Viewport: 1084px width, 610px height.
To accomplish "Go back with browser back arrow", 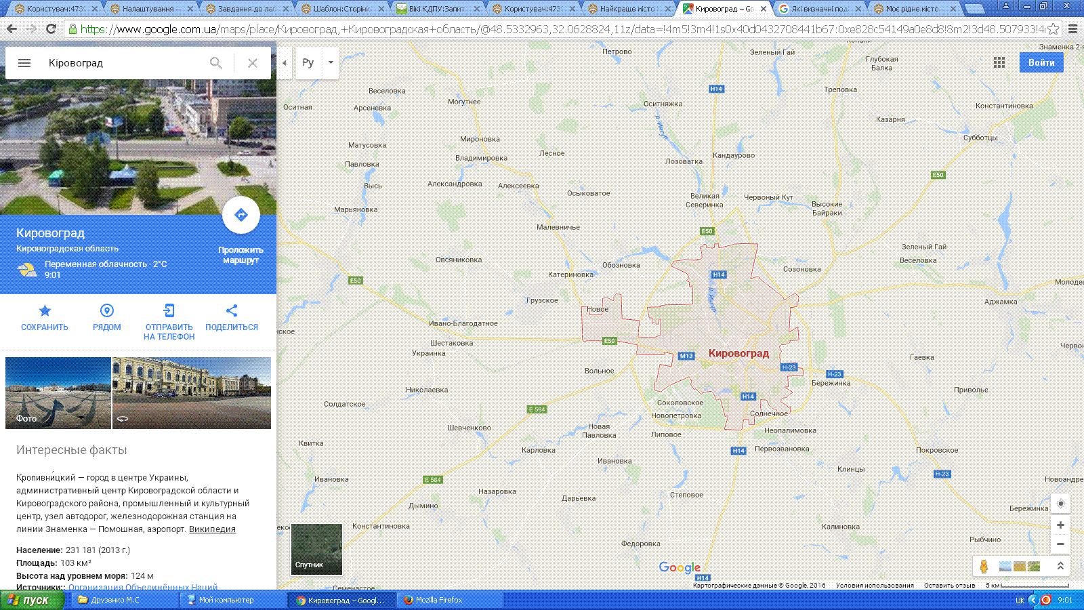I will (x=12, y=29).
